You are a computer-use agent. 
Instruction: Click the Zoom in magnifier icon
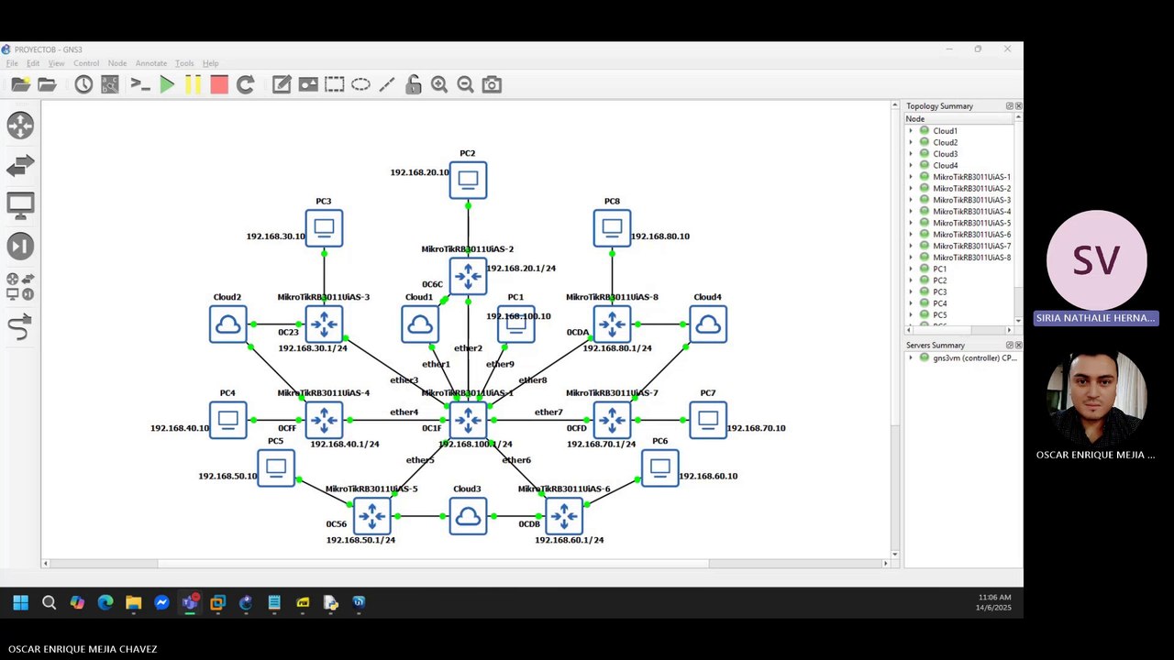click(439, 84)
